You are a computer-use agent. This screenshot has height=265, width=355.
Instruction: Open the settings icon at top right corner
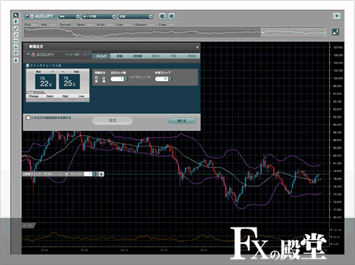[x=337, y=16]
